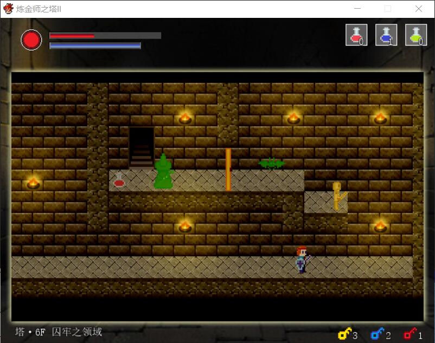The height and width of the screenshot is (343, 435).
Task: Close the game window
Action: 419,9
